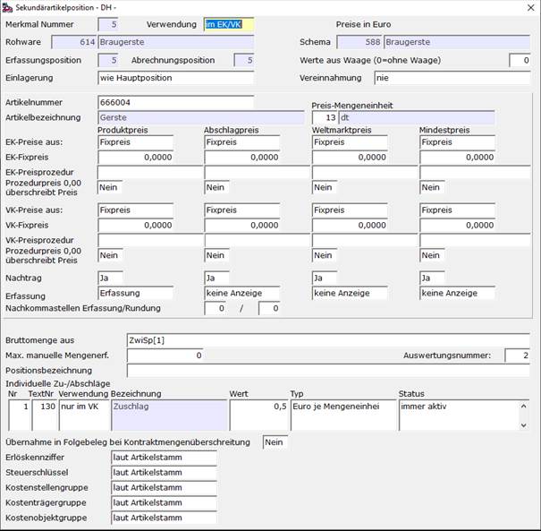541x531 pixels.
Task: Click the Artikelnummer field 666004
Action: (175, 102)
